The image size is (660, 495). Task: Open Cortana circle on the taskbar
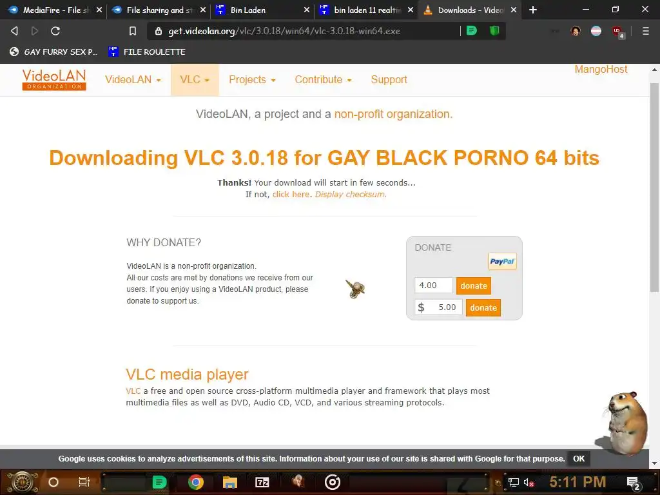tap(53, 482)
